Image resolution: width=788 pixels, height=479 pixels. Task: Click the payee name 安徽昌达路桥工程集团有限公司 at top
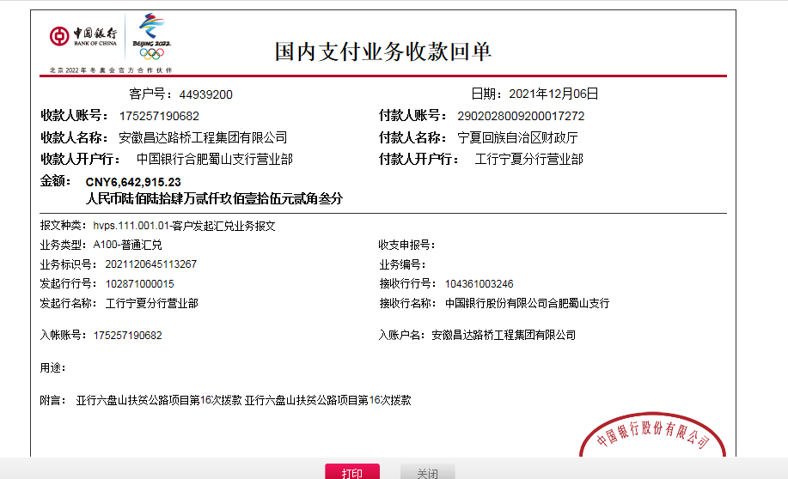click(203, 137)
